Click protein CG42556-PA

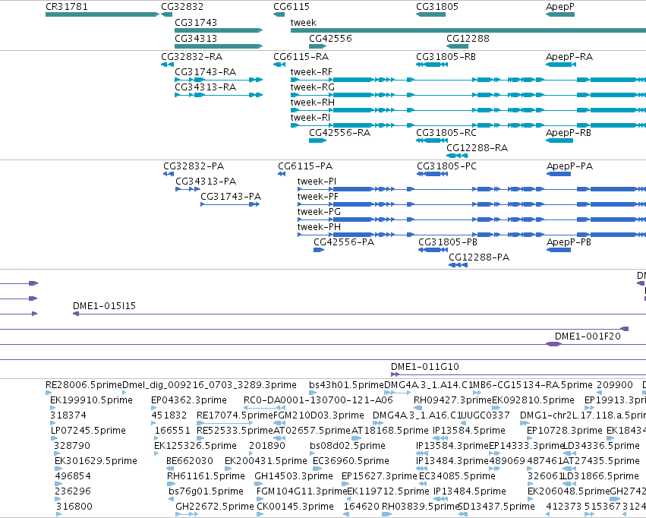click(x=319, y=250)
